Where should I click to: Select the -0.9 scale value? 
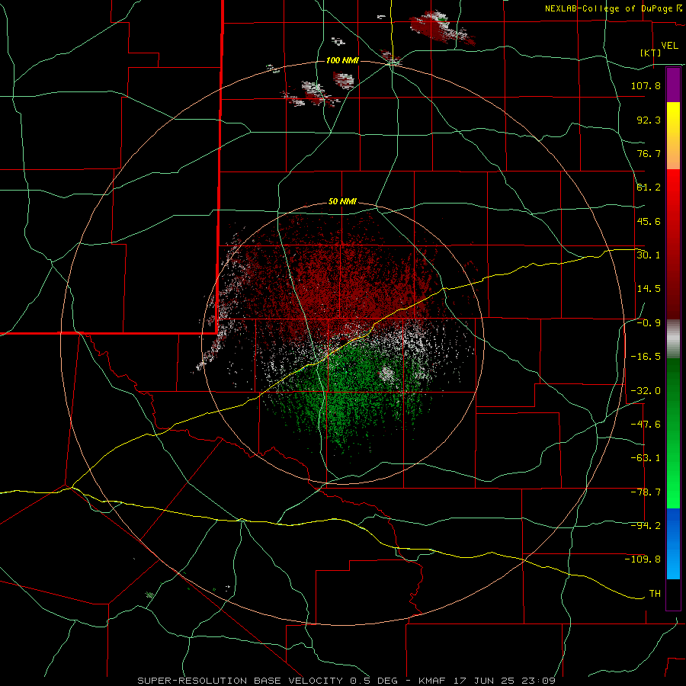tap(649, 323)
